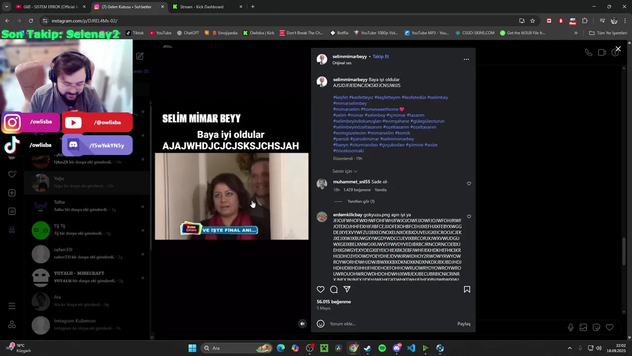Open Spotify from the taskbar
Viewport: 632px width, 356px height.
[x=382, y=348]
